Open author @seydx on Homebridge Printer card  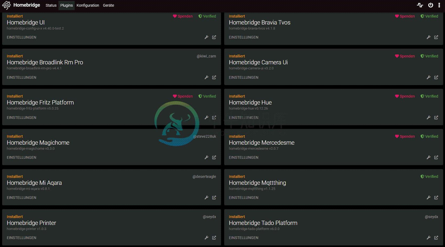point(209,217)
